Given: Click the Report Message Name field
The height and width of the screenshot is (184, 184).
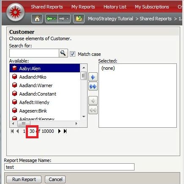Looking at the screenshot, I should [x=69, y=167].
